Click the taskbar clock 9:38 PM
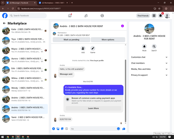 tap(163, 137)
